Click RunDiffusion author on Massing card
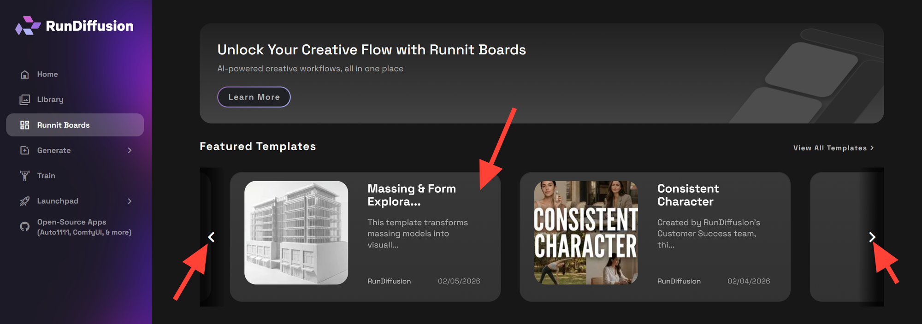922x324 pixels. (x=389, y=281)
